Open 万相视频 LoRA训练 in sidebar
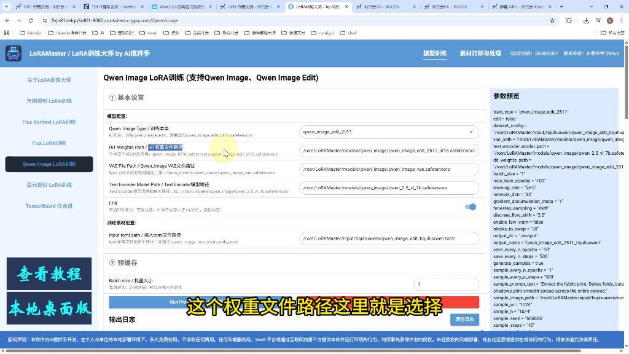This screenshot has height=354, width=629. [x=49, y=101]
